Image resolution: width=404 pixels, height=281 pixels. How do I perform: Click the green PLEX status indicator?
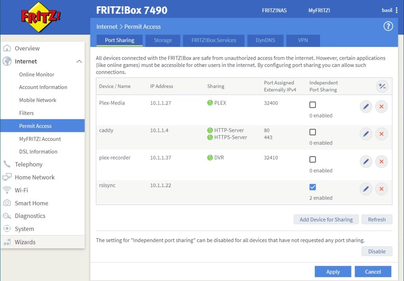coord(210,103)
